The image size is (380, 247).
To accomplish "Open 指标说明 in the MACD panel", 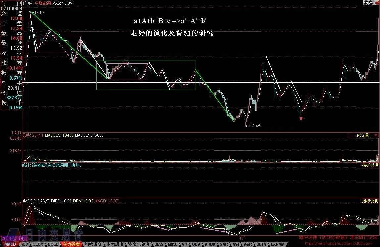I will (x=370, y=201).
